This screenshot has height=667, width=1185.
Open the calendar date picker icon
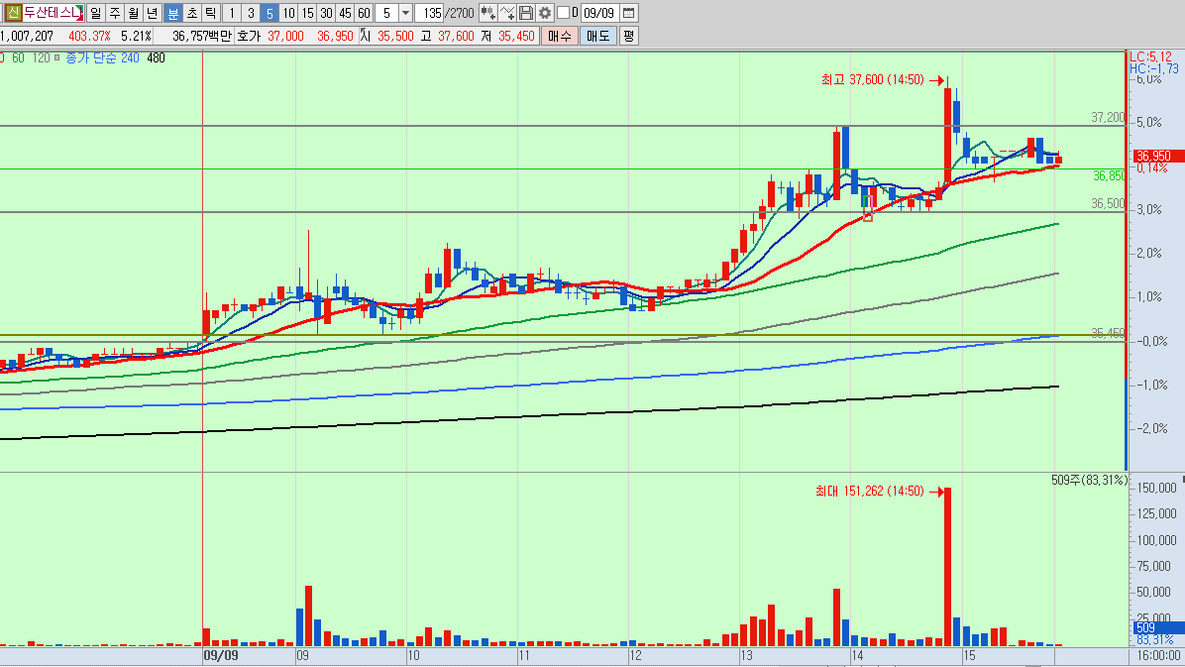[629, 13]
